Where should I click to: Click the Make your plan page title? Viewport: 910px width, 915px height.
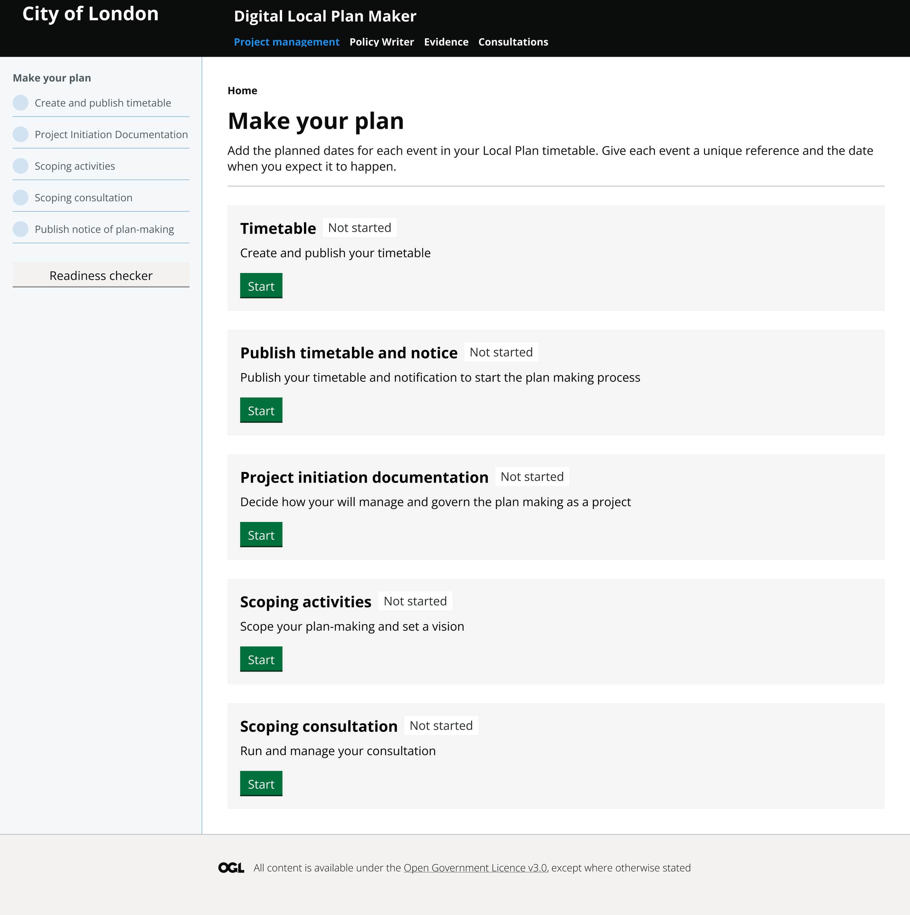pos(316,121)
